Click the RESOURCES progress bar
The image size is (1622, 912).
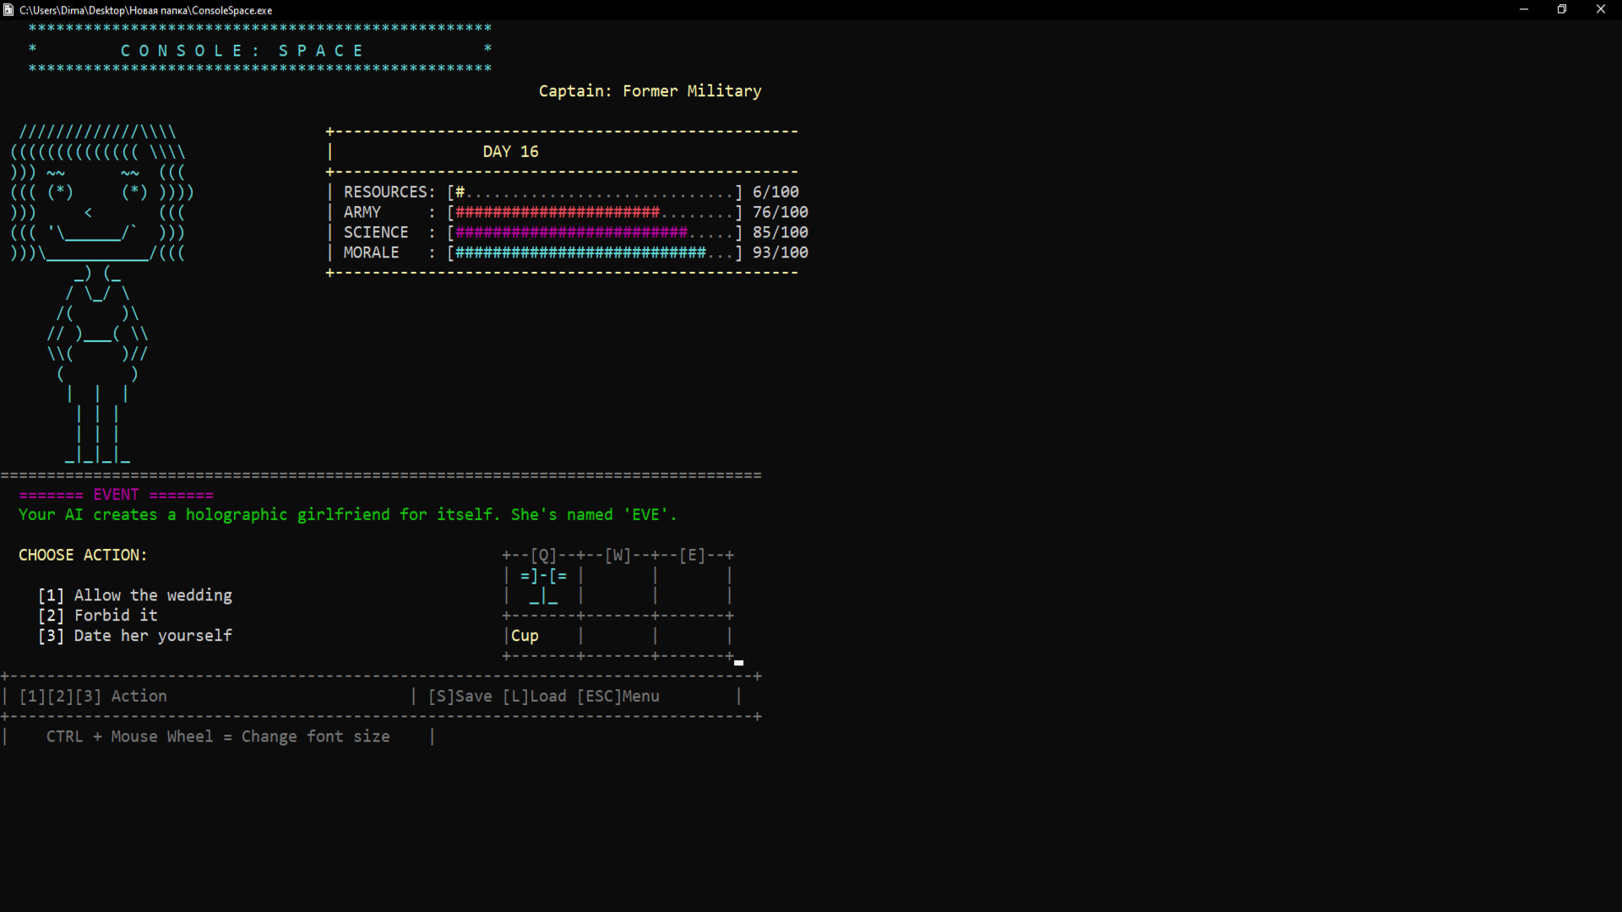pos(595,193)
